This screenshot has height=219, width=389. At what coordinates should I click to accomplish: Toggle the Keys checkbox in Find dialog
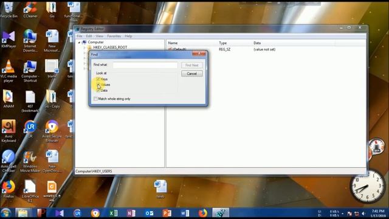pos(98,79)
